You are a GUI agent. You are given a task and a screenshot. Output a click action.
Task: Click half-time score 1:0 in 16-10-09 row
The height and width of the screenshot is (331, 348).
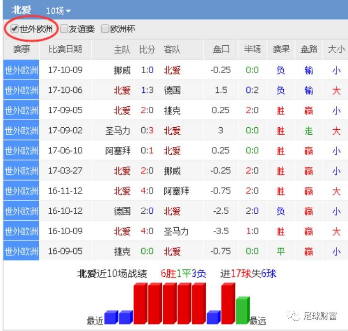(x=252, y=231)
